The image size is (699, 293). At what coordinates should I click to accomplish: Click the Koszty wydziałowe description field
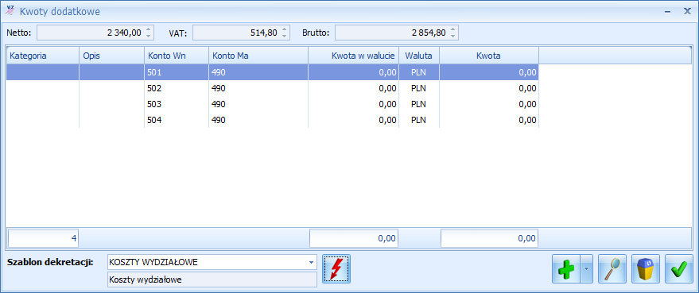(212, 280)
